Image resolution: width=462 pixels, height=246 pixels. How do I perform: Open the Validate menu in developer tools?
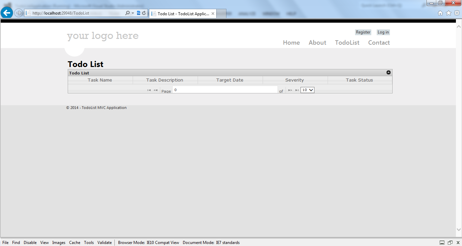pos(105,243)
